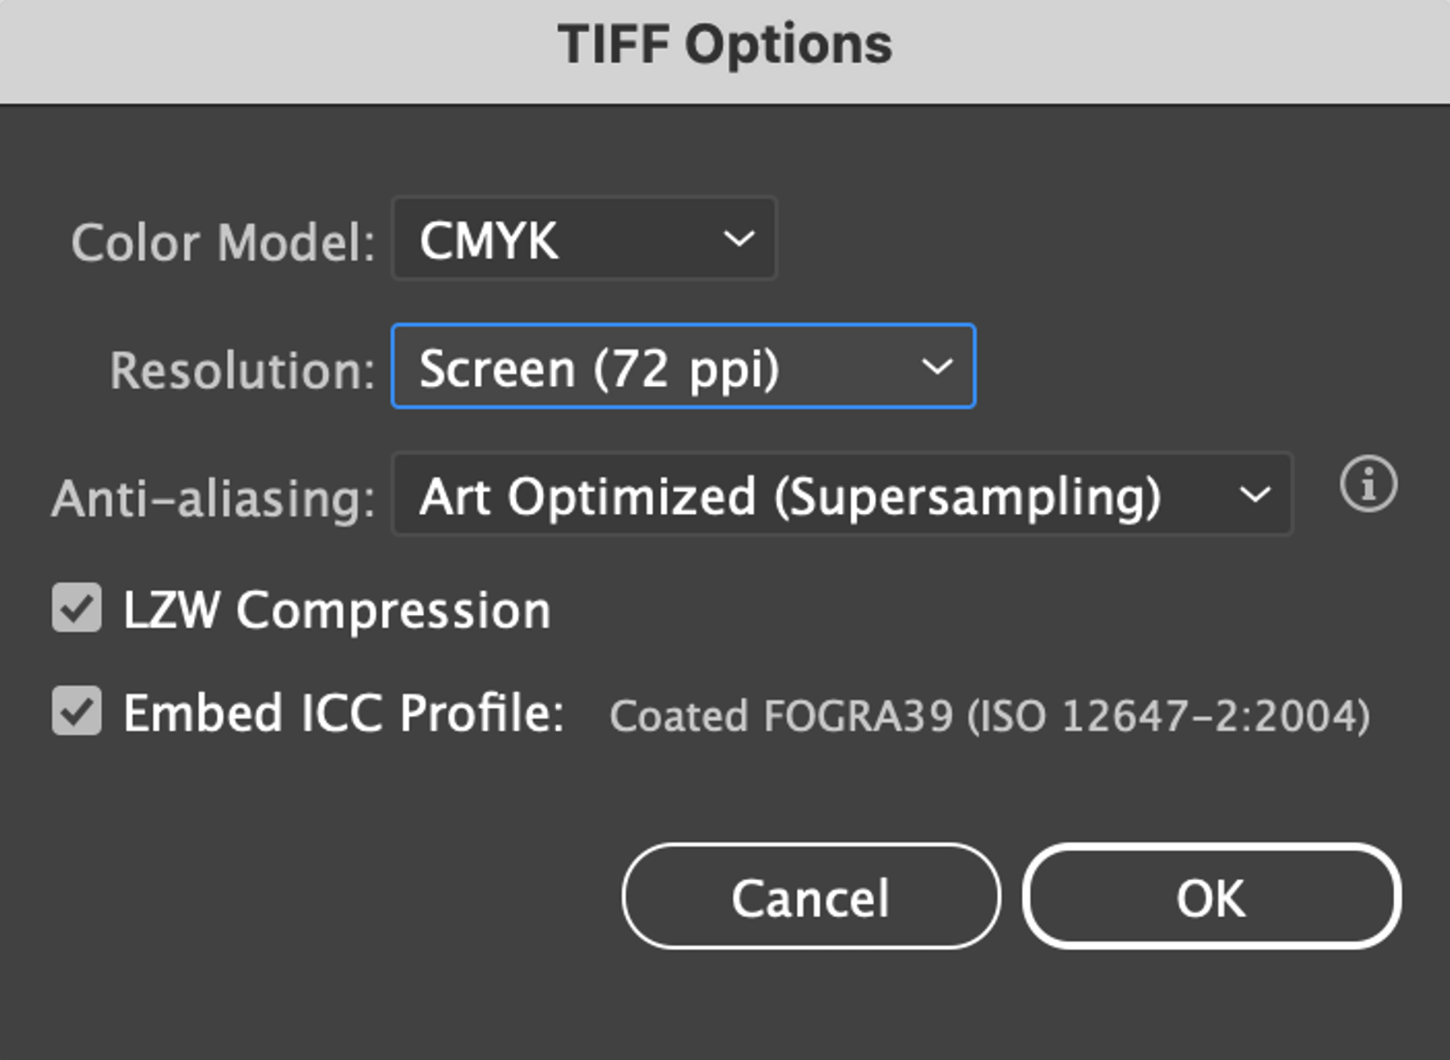Viewport: 1450px width, 1060px height.
Task: Open the Screen (72 ppi) resolution dropdown
Action: point(684,366)
